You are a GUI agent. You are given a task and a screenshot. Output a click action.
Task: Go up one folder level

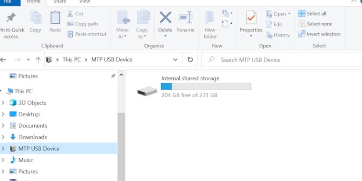click(38, 60)
